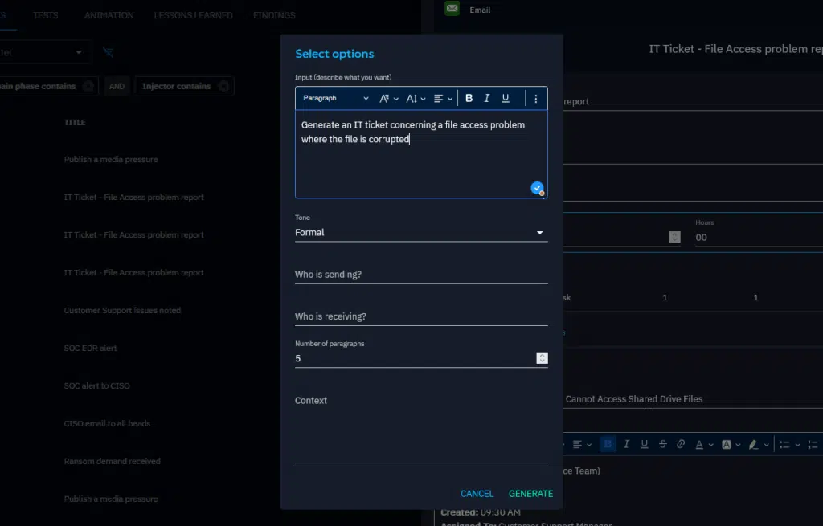Click the CANCEL button
Viewport: 823px width, 526px height.
click(477, 493)
